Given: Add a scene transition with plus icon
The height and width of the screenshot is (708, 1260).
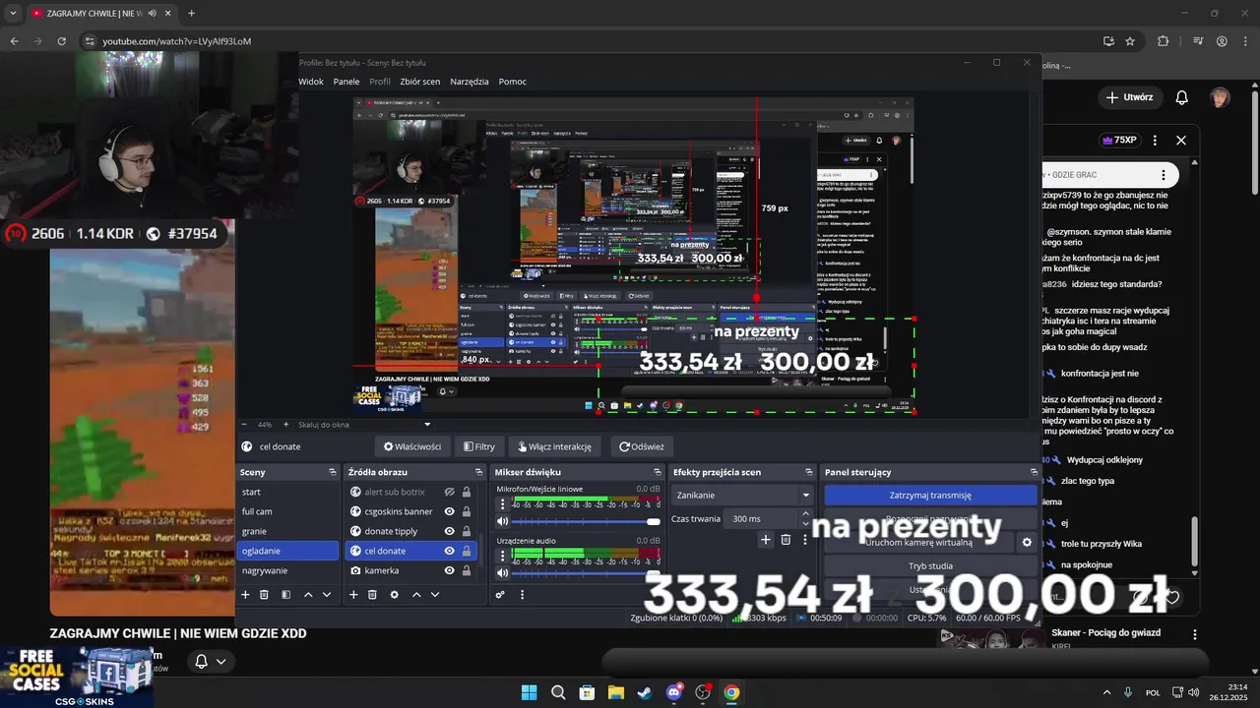Looking at the screenshot, I should pyautogui.click(x=765, y=539).
